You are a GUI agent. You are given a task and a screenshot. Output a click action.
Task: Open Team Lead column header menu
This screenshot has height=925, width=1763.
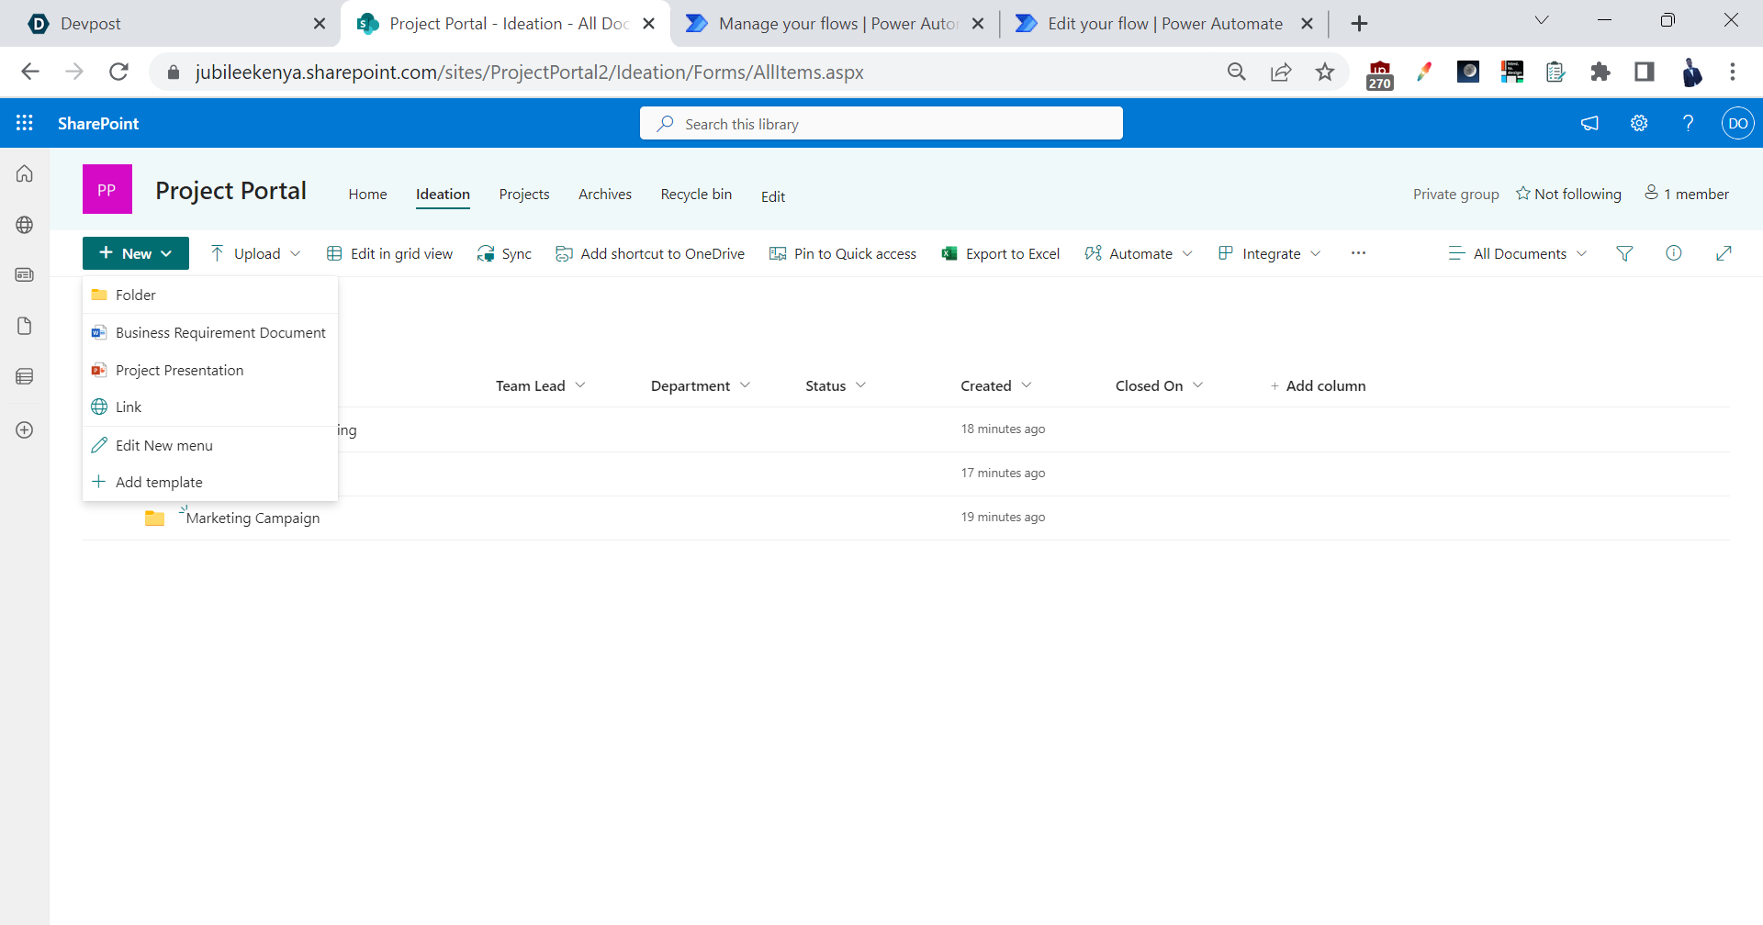[x=541, y=385]
